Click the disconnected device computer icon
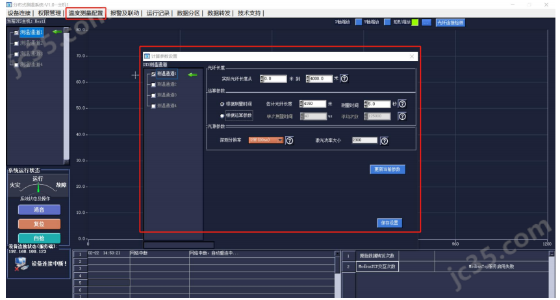560x300 pixels. [21, 264]
